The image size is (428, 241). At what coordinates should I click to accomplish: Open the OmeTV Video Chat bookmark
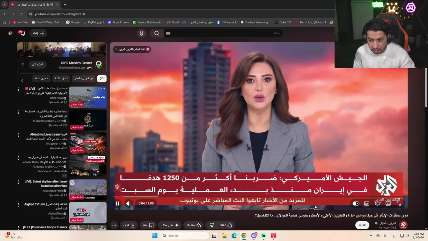pos(46,22)
